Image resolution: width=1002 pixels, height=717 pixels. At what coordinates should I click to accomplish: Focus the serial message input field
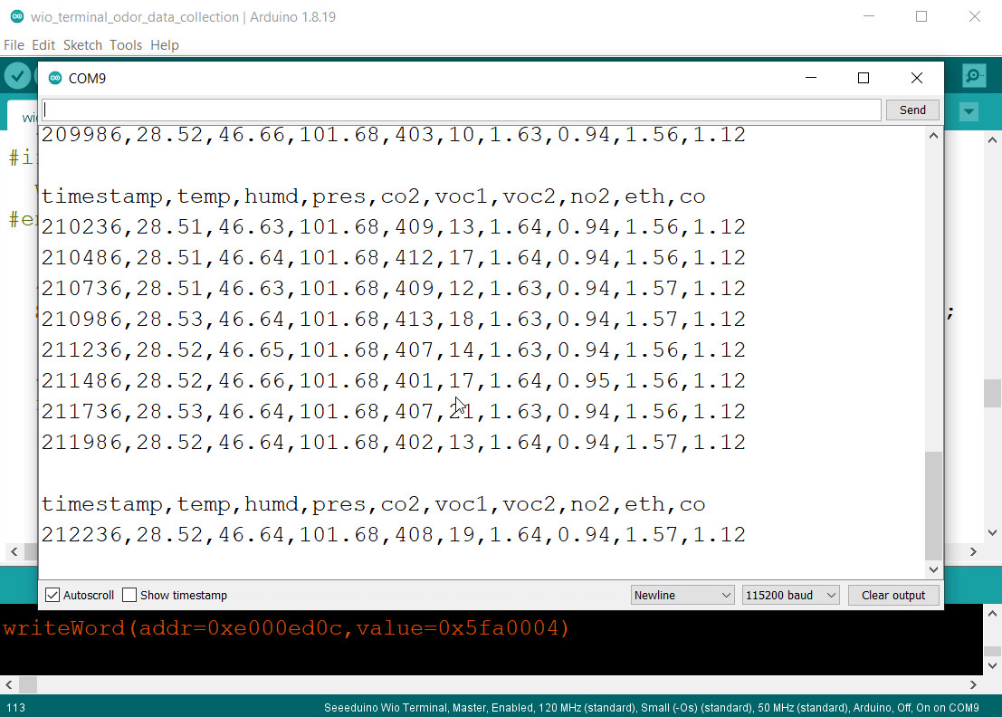tap(460, 110)
